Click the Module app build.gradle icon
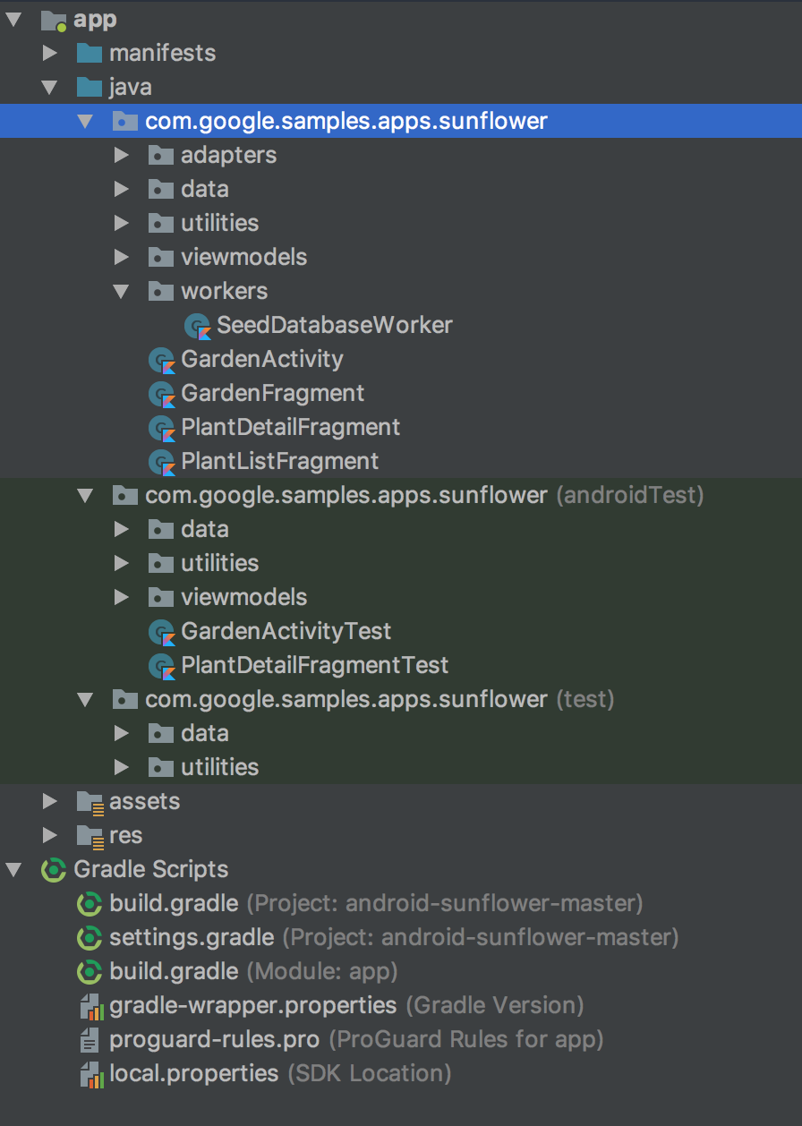802x1126 pixels. [x=90, y=971]
